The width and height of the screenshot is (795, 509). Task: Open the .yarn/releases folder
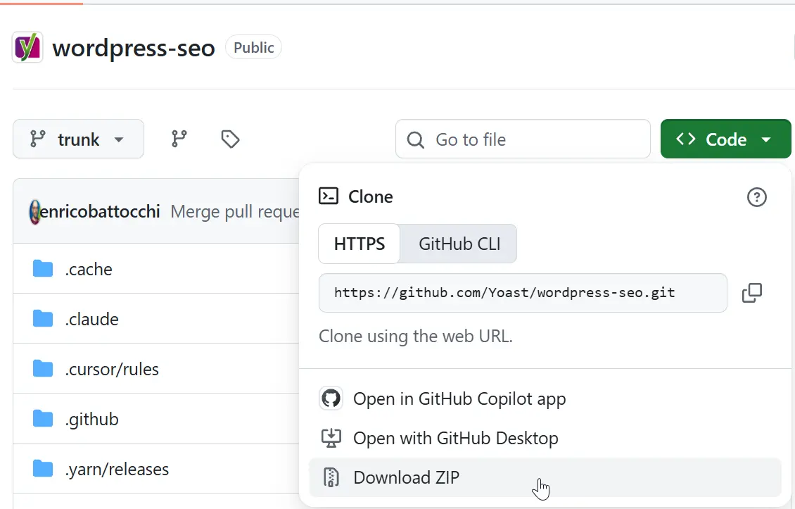[117, 470]
